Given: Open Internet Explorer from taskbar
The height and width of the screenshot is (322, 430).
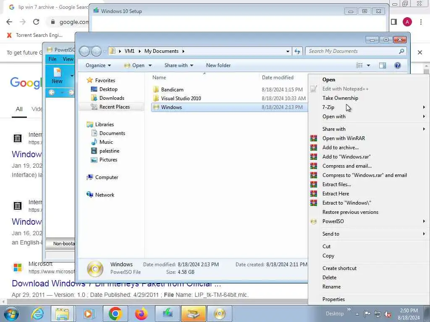Looking at the screenshot, I should (37, 314).
